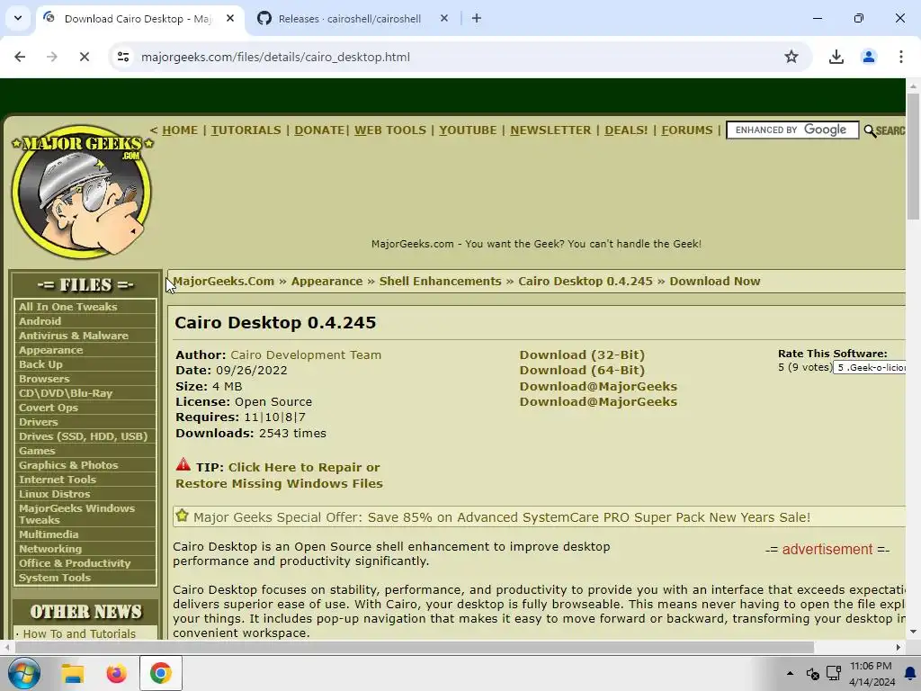The image size is (921, 691).
Task: Open FORUMS in the top navigation
Action: (x=686, y=130)
